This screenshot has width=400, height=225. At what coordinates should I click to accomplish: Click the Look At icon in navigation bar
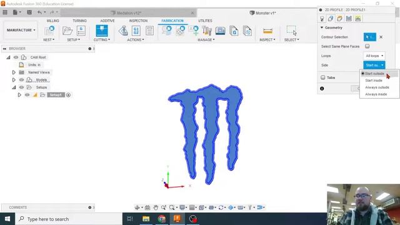[147, 207]
